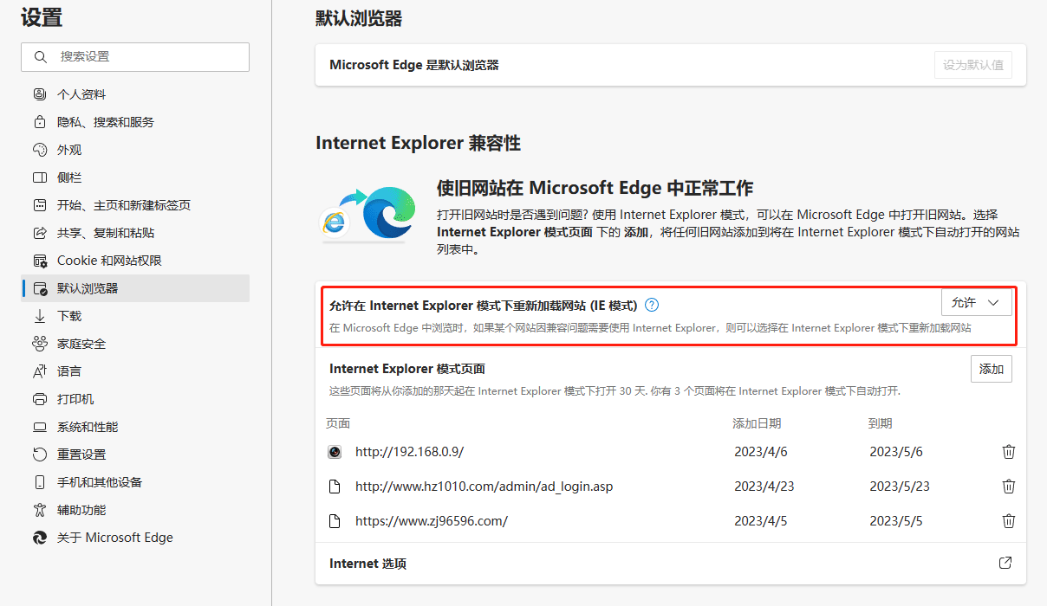The image size is (1047, 606).
Task: Open the 打印机 settings page
Action: [135, 399]
